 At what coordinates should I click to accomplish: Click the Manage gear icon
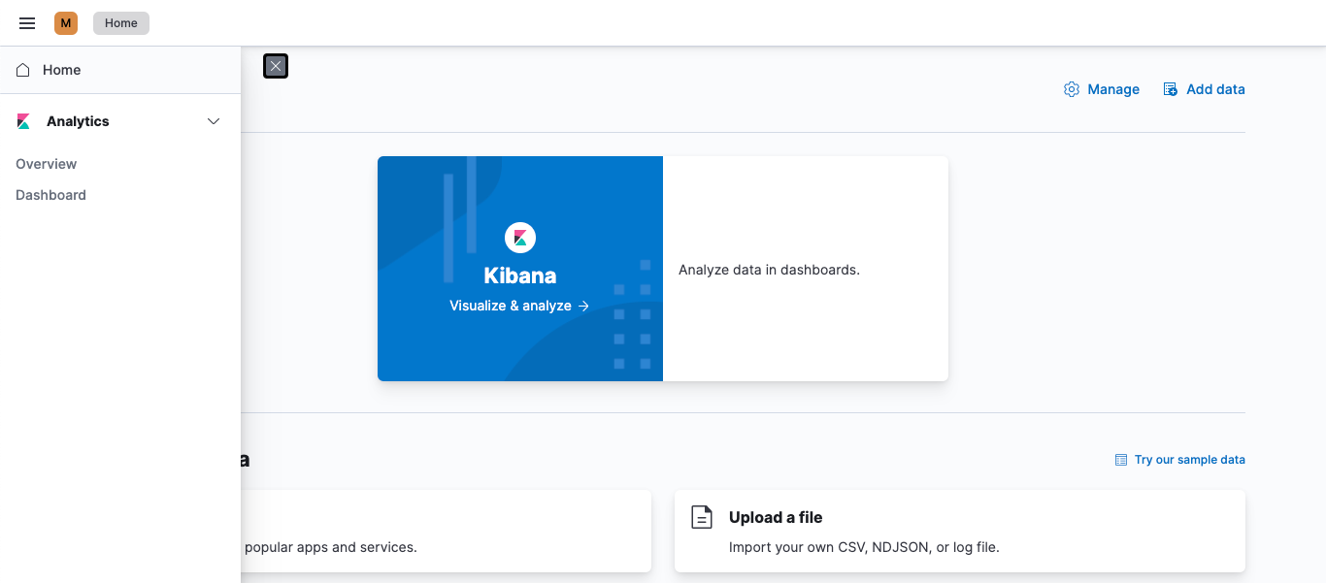(1072, 88)
